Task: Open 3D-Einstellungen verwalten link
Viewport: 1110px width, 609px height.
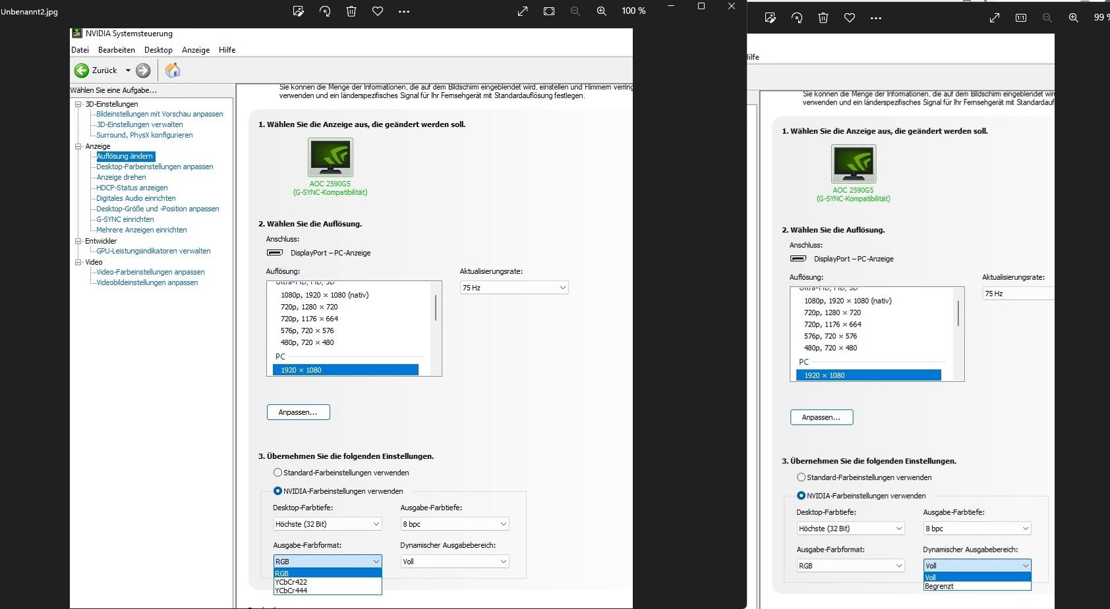Action: [x=140, y=124]
